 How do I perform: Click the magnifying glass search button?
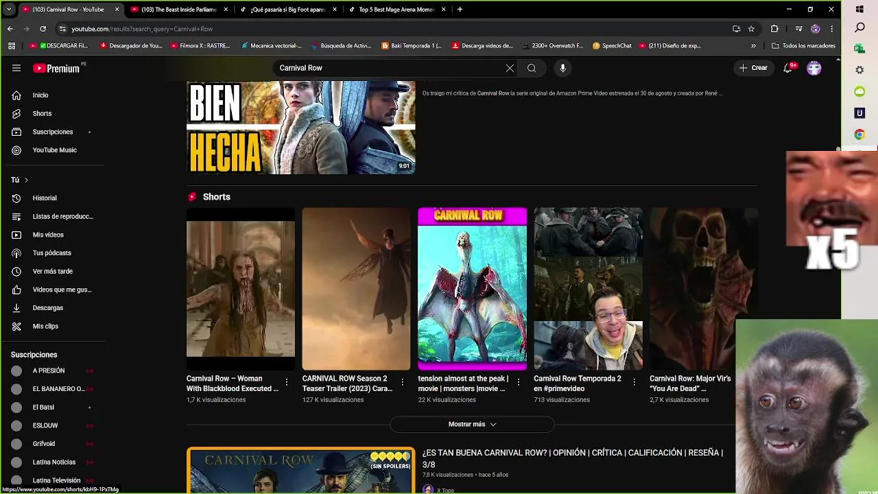532,68
